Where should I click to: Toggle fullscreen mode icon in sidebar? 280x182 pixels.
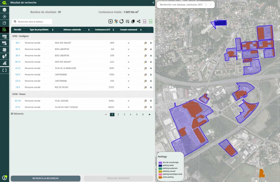[4, 70]
